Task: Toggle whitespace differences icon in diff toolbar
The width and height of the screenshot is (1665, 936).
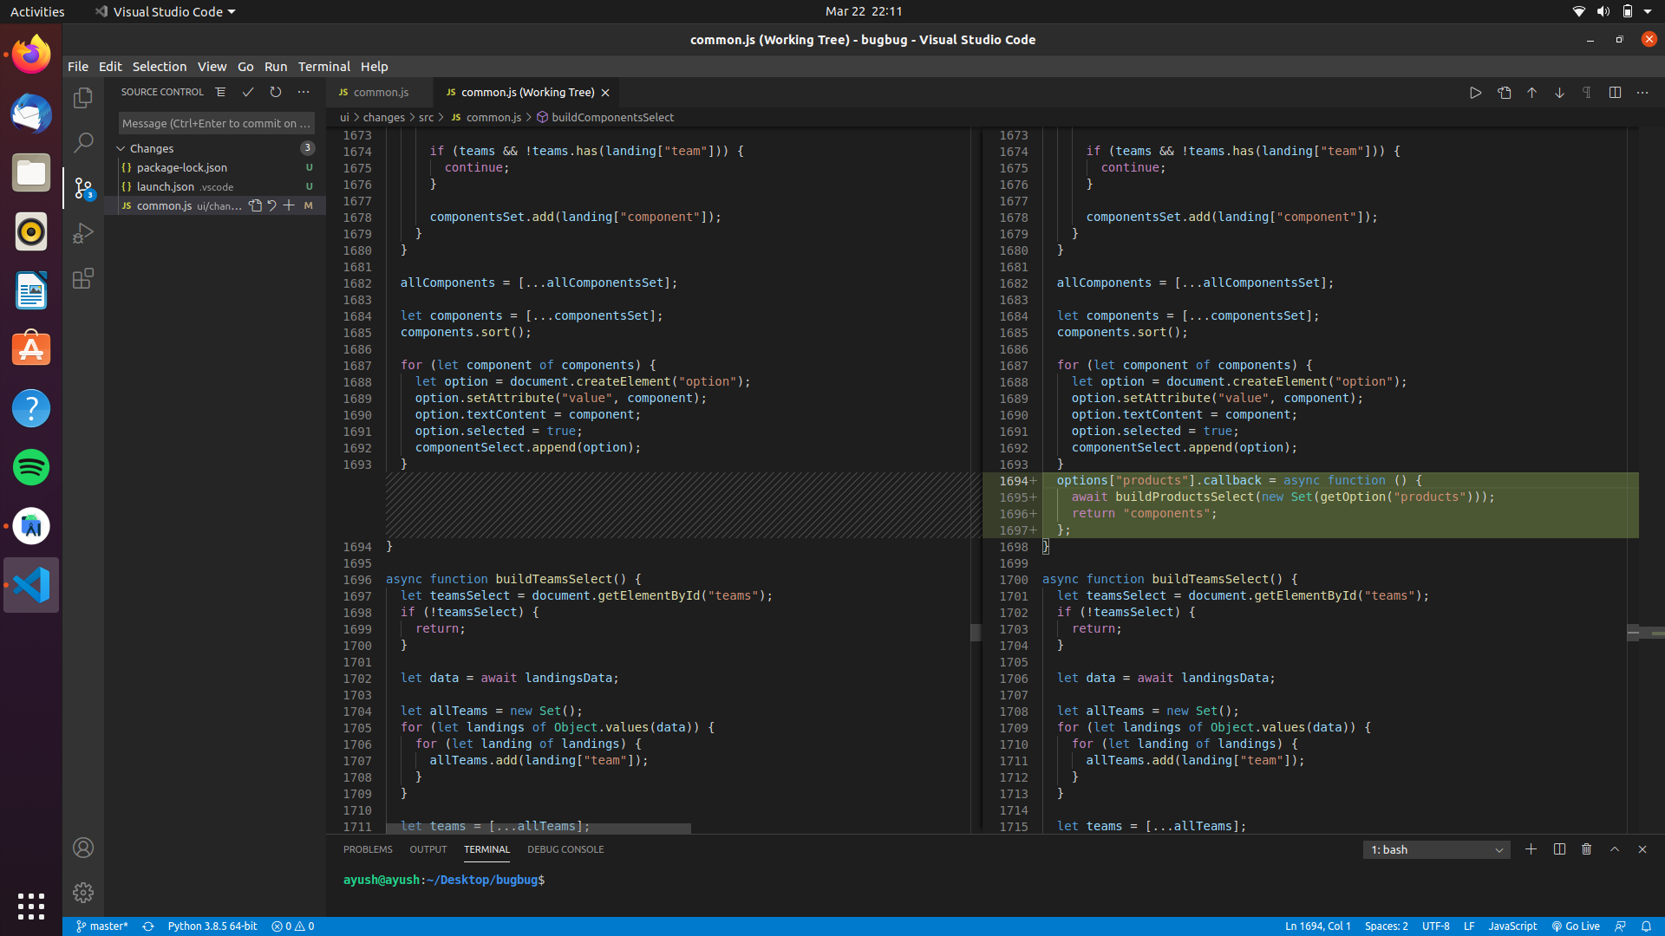Action: tap(1587, 93)
